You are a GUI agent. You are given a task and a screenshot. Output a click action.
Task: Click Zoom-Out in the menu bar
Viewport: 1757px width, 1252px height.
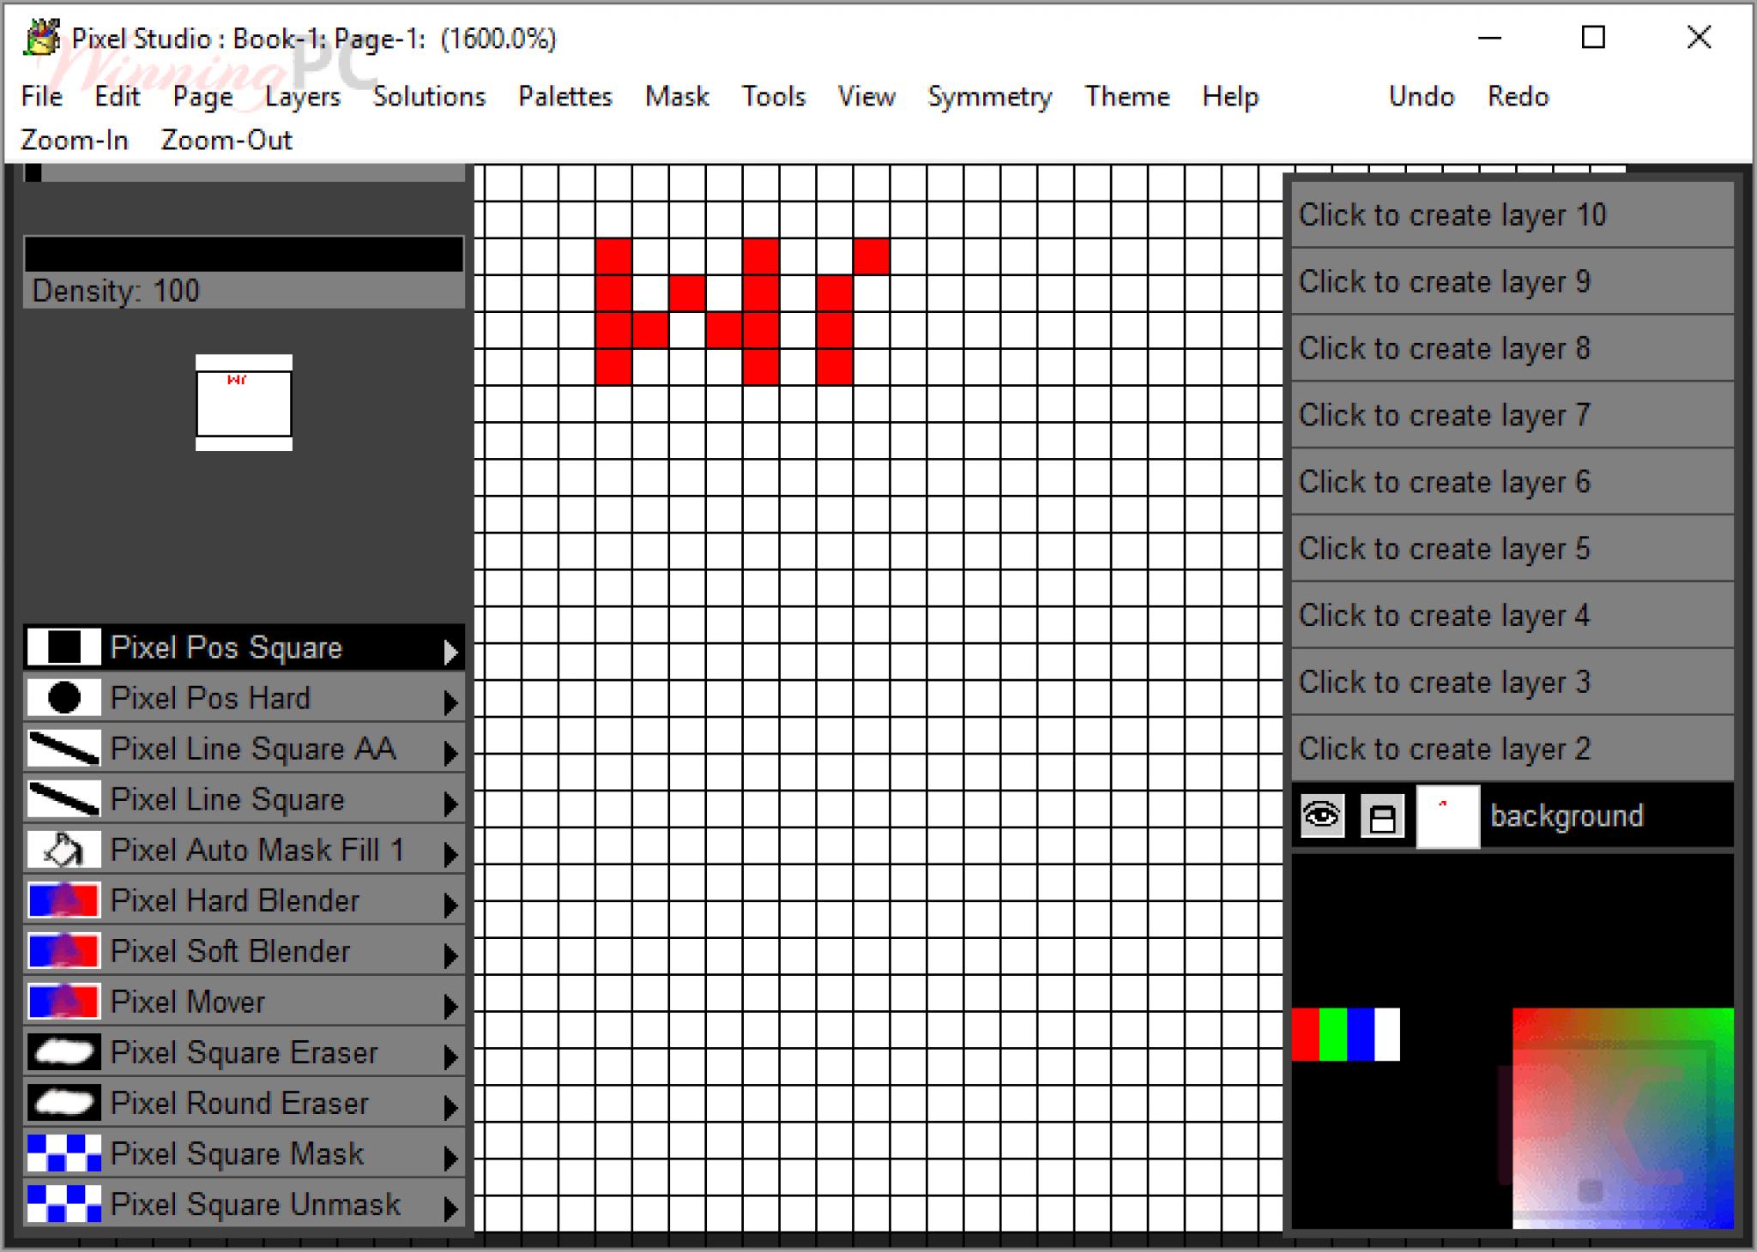coord(226,140)
